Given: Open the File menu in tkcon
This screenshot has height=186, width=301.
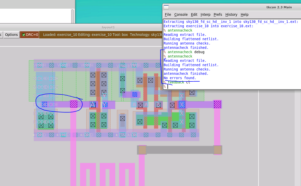Looking at the screenshot, I should coord(168,15).
